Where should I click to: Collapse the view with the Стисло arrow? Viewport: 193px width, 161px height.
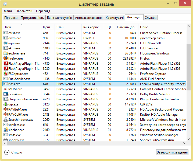(7, 152)
